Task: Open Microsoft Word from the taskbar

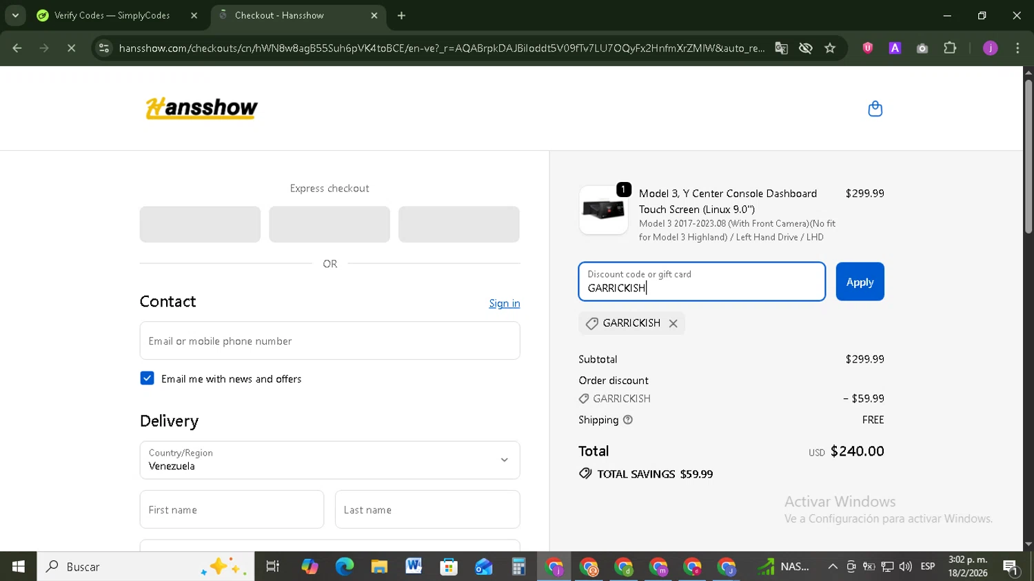Action: pos(414,567)
